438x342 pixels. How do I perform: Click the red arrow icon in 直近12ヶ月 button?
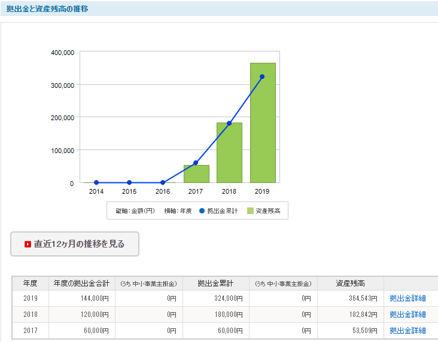point(28,245)
